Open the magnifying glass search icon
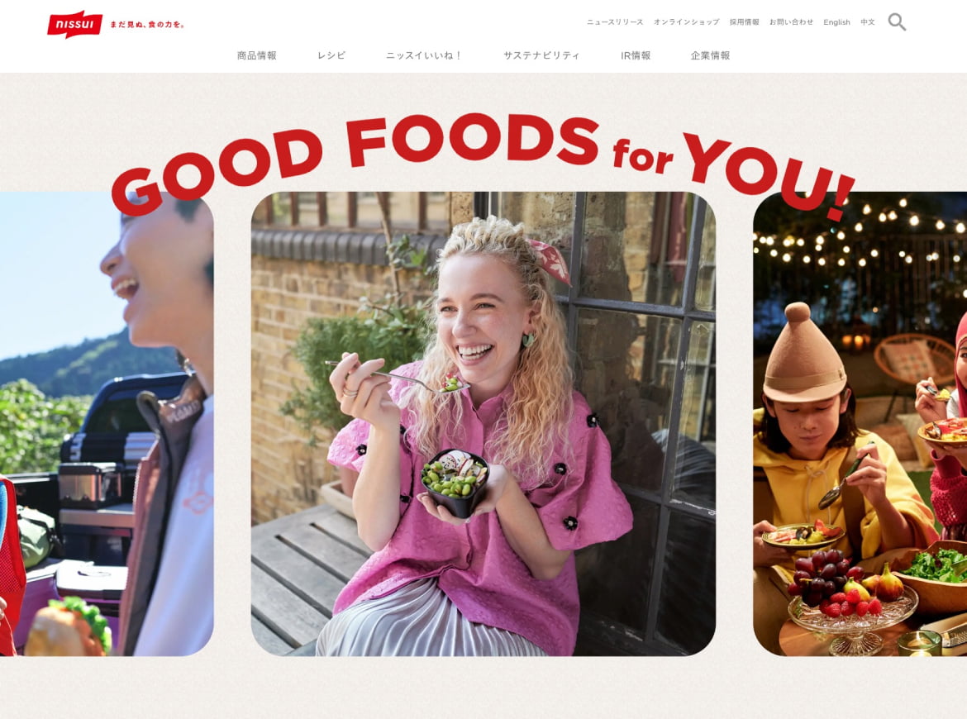Image resolution: width=967 pixels, height=719 pixels. click(897, 22)
